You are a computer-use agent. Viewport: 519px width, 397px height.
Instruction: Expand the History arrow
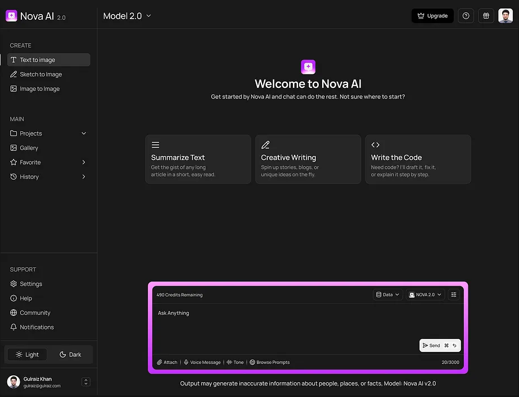[84, 177]
